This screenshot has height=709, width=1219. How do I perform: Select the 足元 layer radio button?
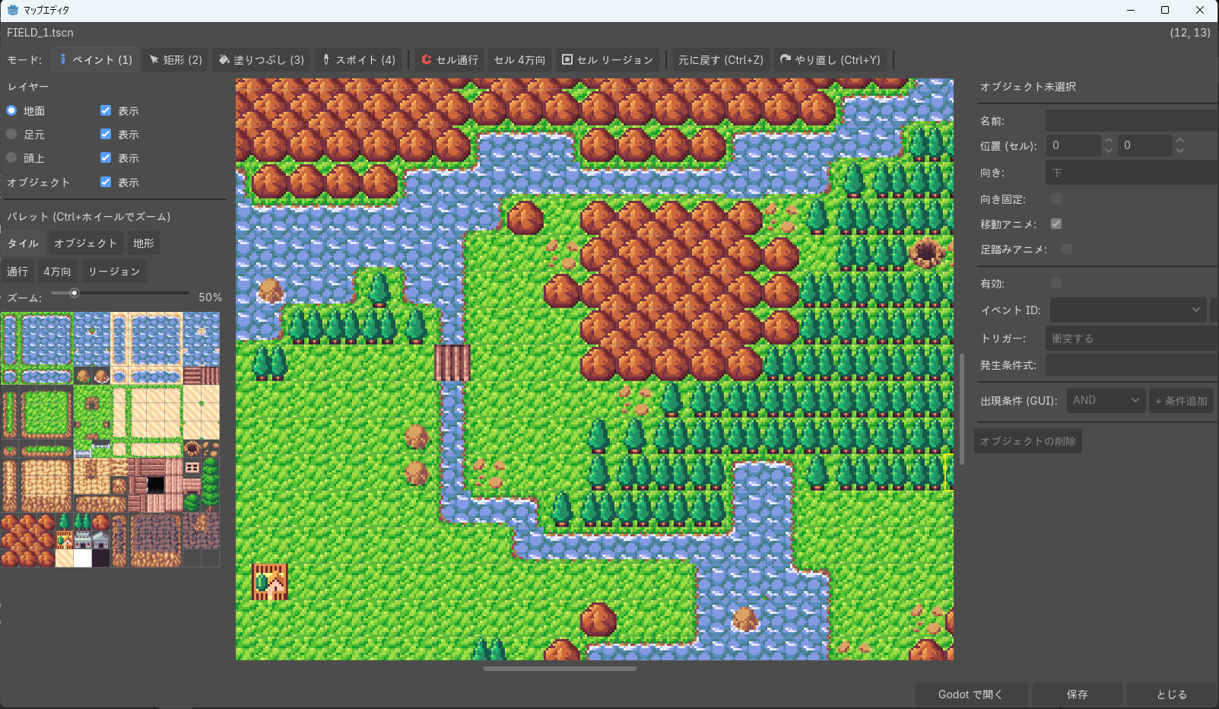(11, 134)
